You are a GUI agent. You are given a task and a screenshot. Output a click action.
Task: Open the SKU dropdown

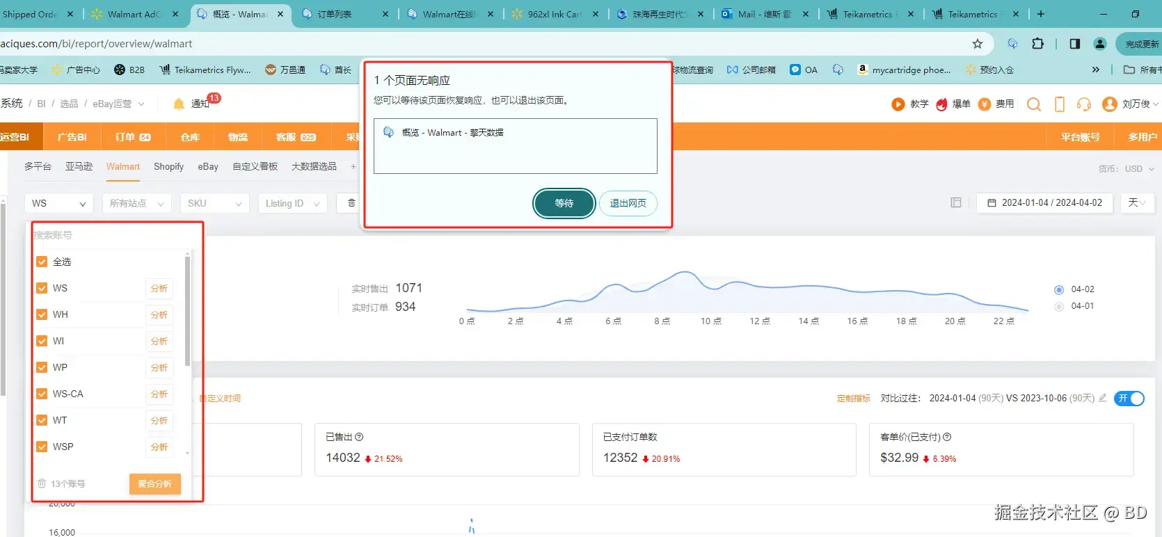point(215,203)
